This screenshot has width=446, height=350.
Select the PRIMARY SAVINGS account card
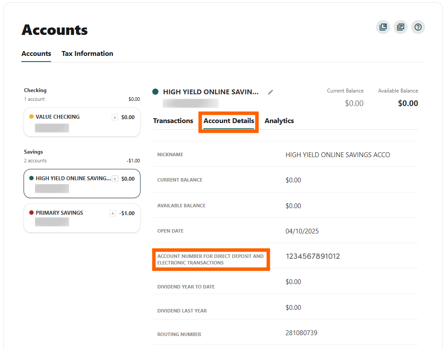(x=82, y=218)
